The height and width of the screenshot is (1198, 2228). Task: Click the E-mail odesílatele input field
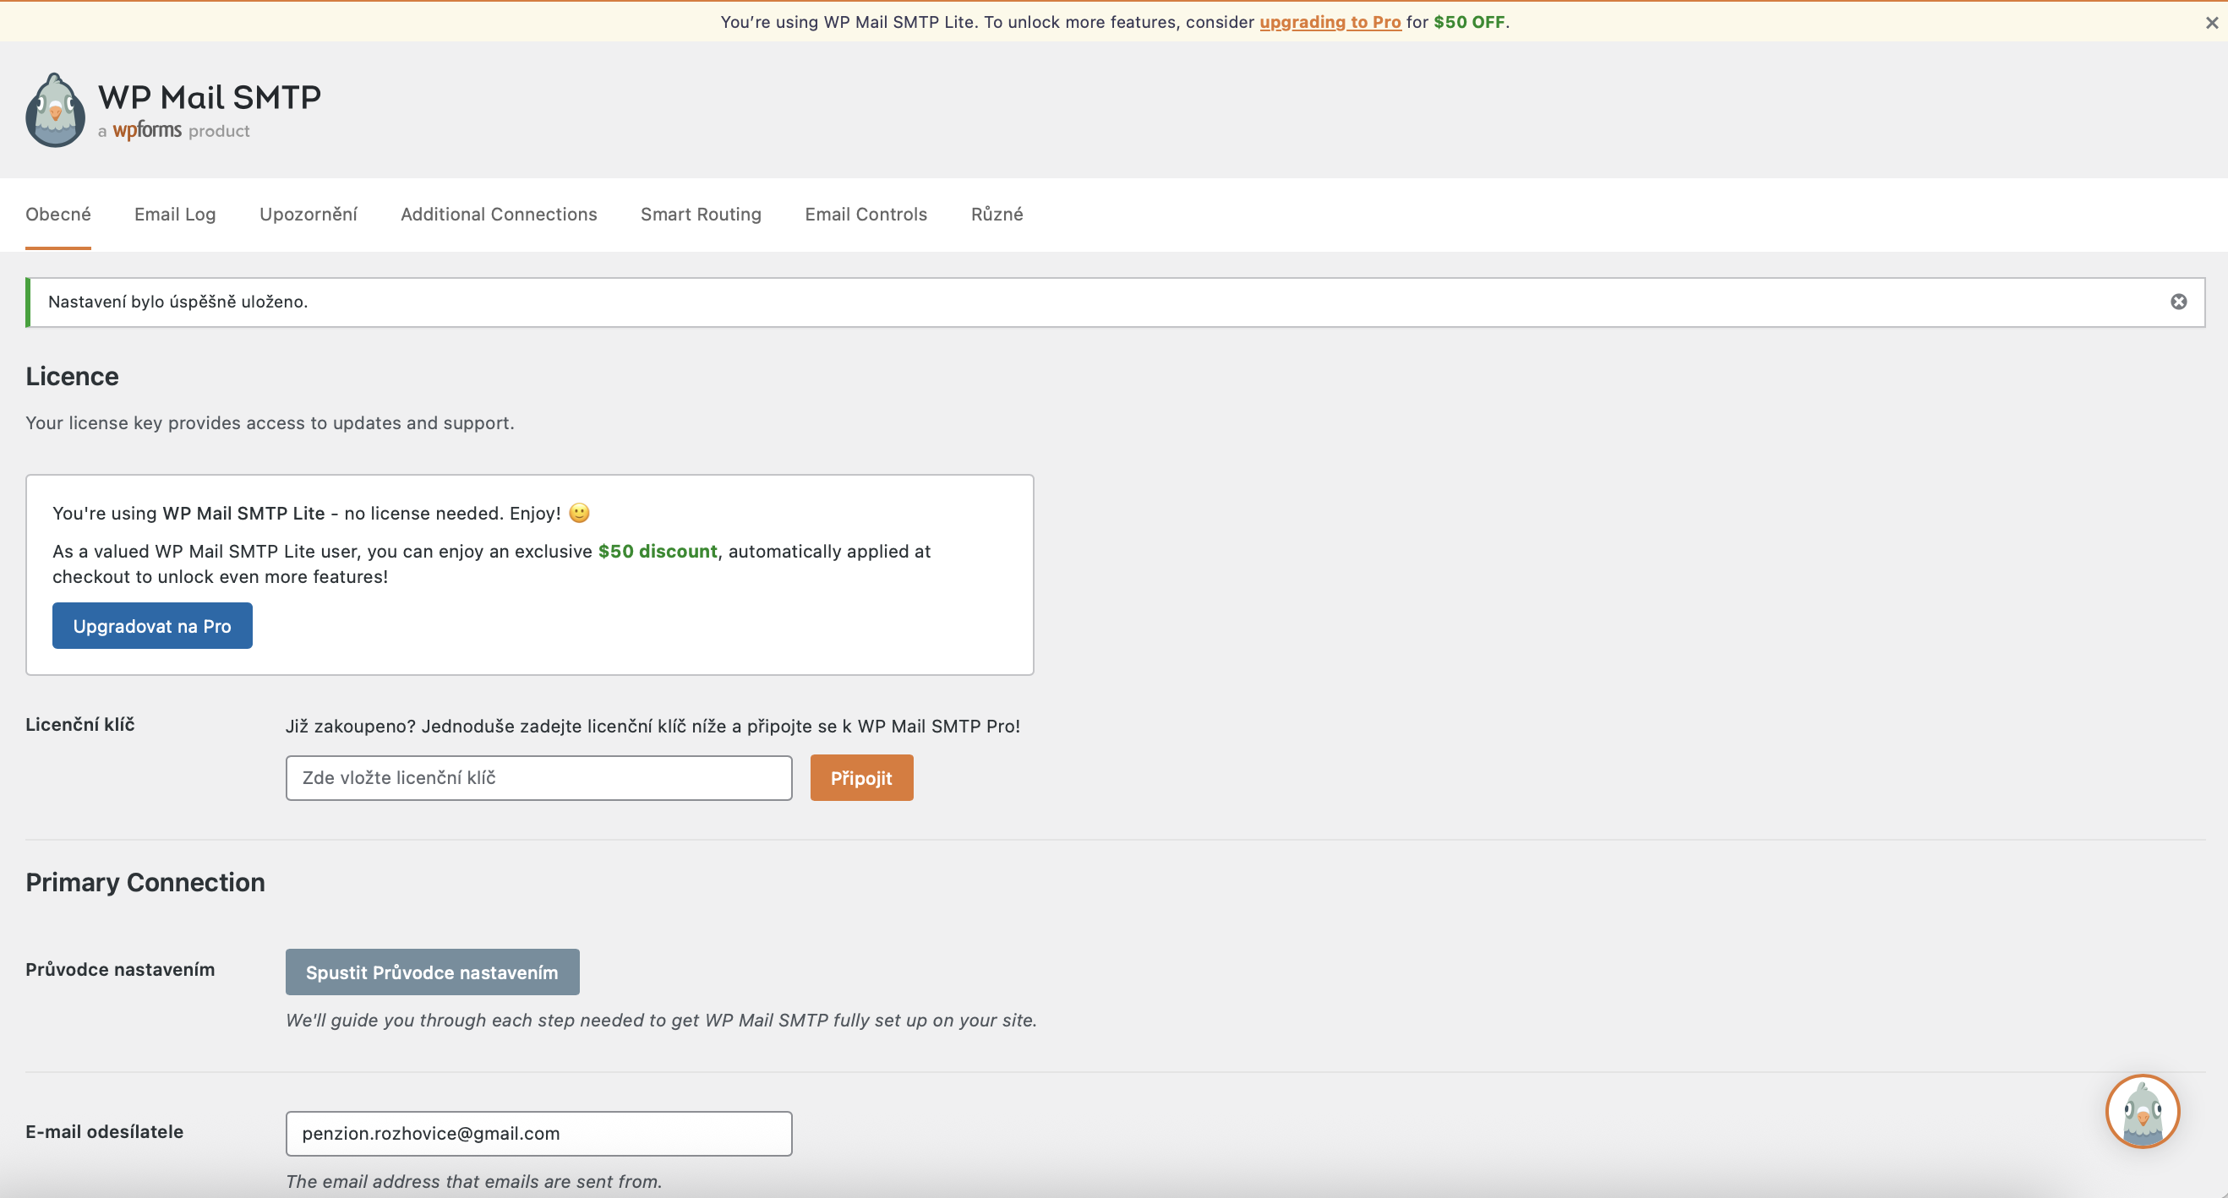(x=538, y=1133)
